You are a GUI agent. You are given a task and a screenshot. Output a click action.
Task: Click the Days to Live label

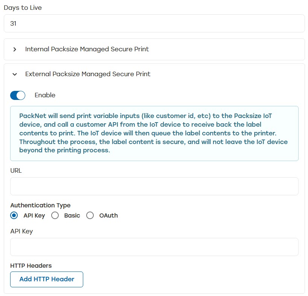point(23,8)
